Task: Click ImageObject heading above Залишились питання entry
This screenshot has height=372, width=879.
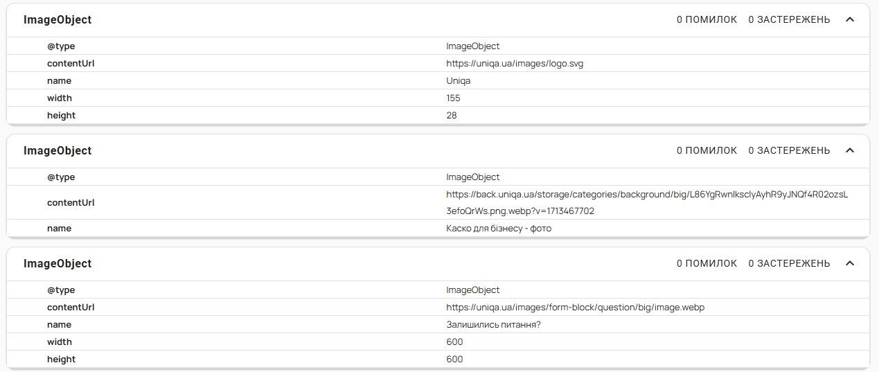Action: (57, 264)
